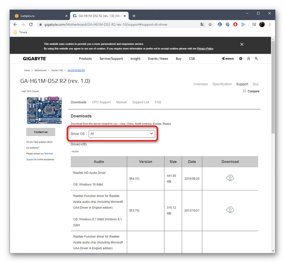Open the site search magnifier icon
This screenshot has height=263, width=285.
(x=256, y=58)
